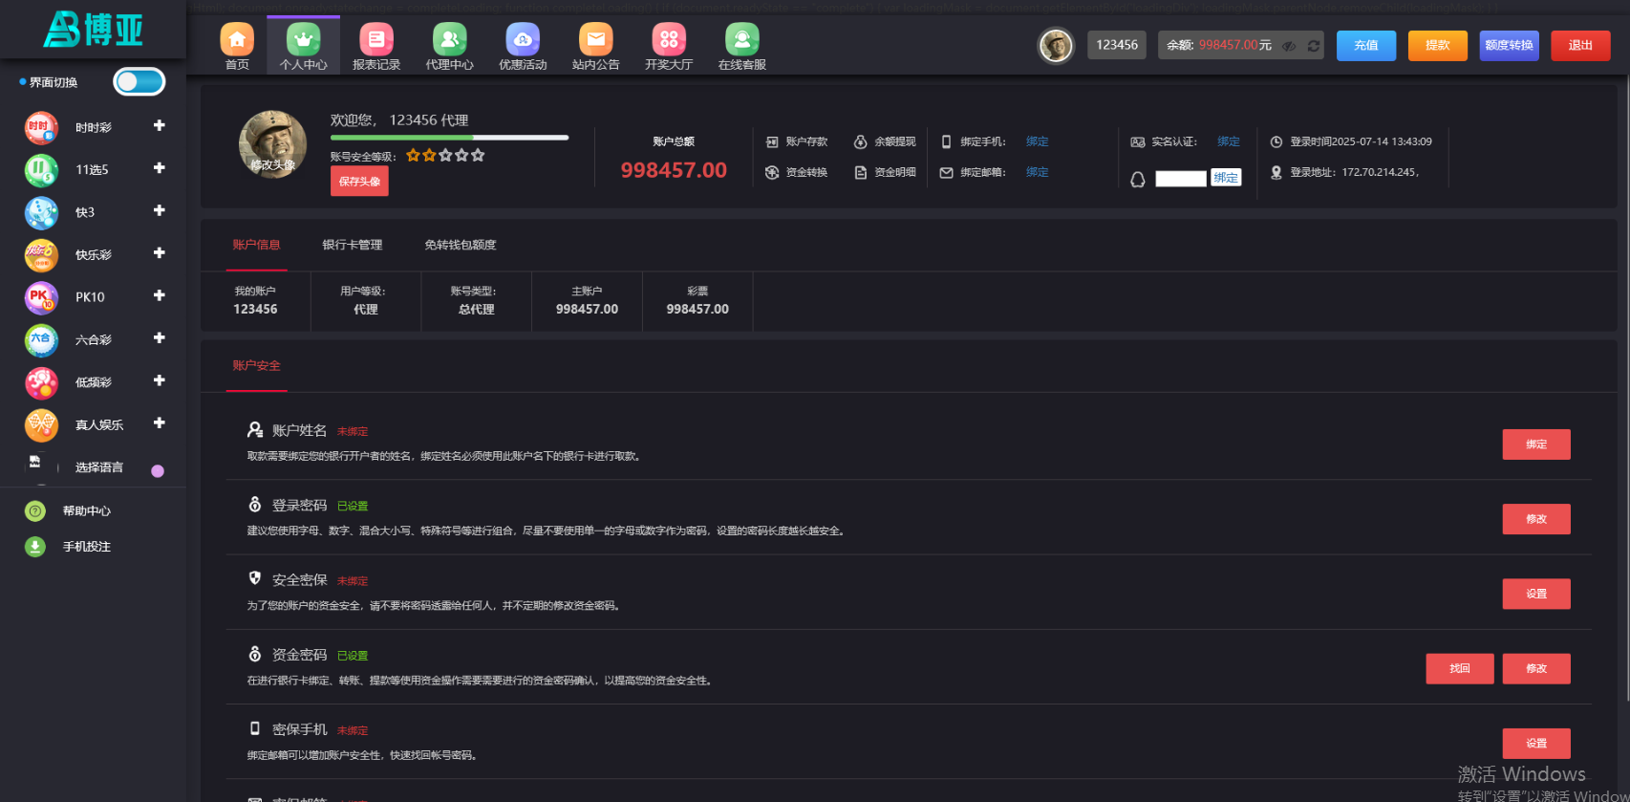Click the 绑定 link next to 实名认证
Image resolution: width=1630 pixels, height=802 pixels.
(x=1229, y=141)
